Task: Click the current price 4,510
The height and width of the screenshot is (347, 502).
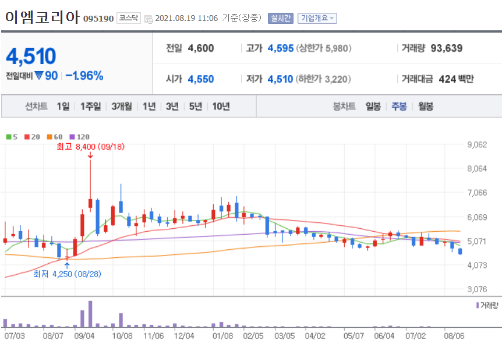Action: tap(31, 56)
